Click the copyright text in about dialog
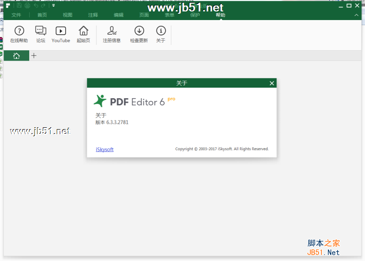Image resolution: width=365 pixels, height=261 pixels. 222,149
